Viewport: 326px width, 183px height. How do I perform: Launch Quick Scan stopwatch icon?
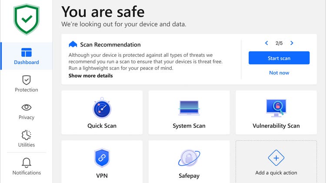[x=102, y=109]
